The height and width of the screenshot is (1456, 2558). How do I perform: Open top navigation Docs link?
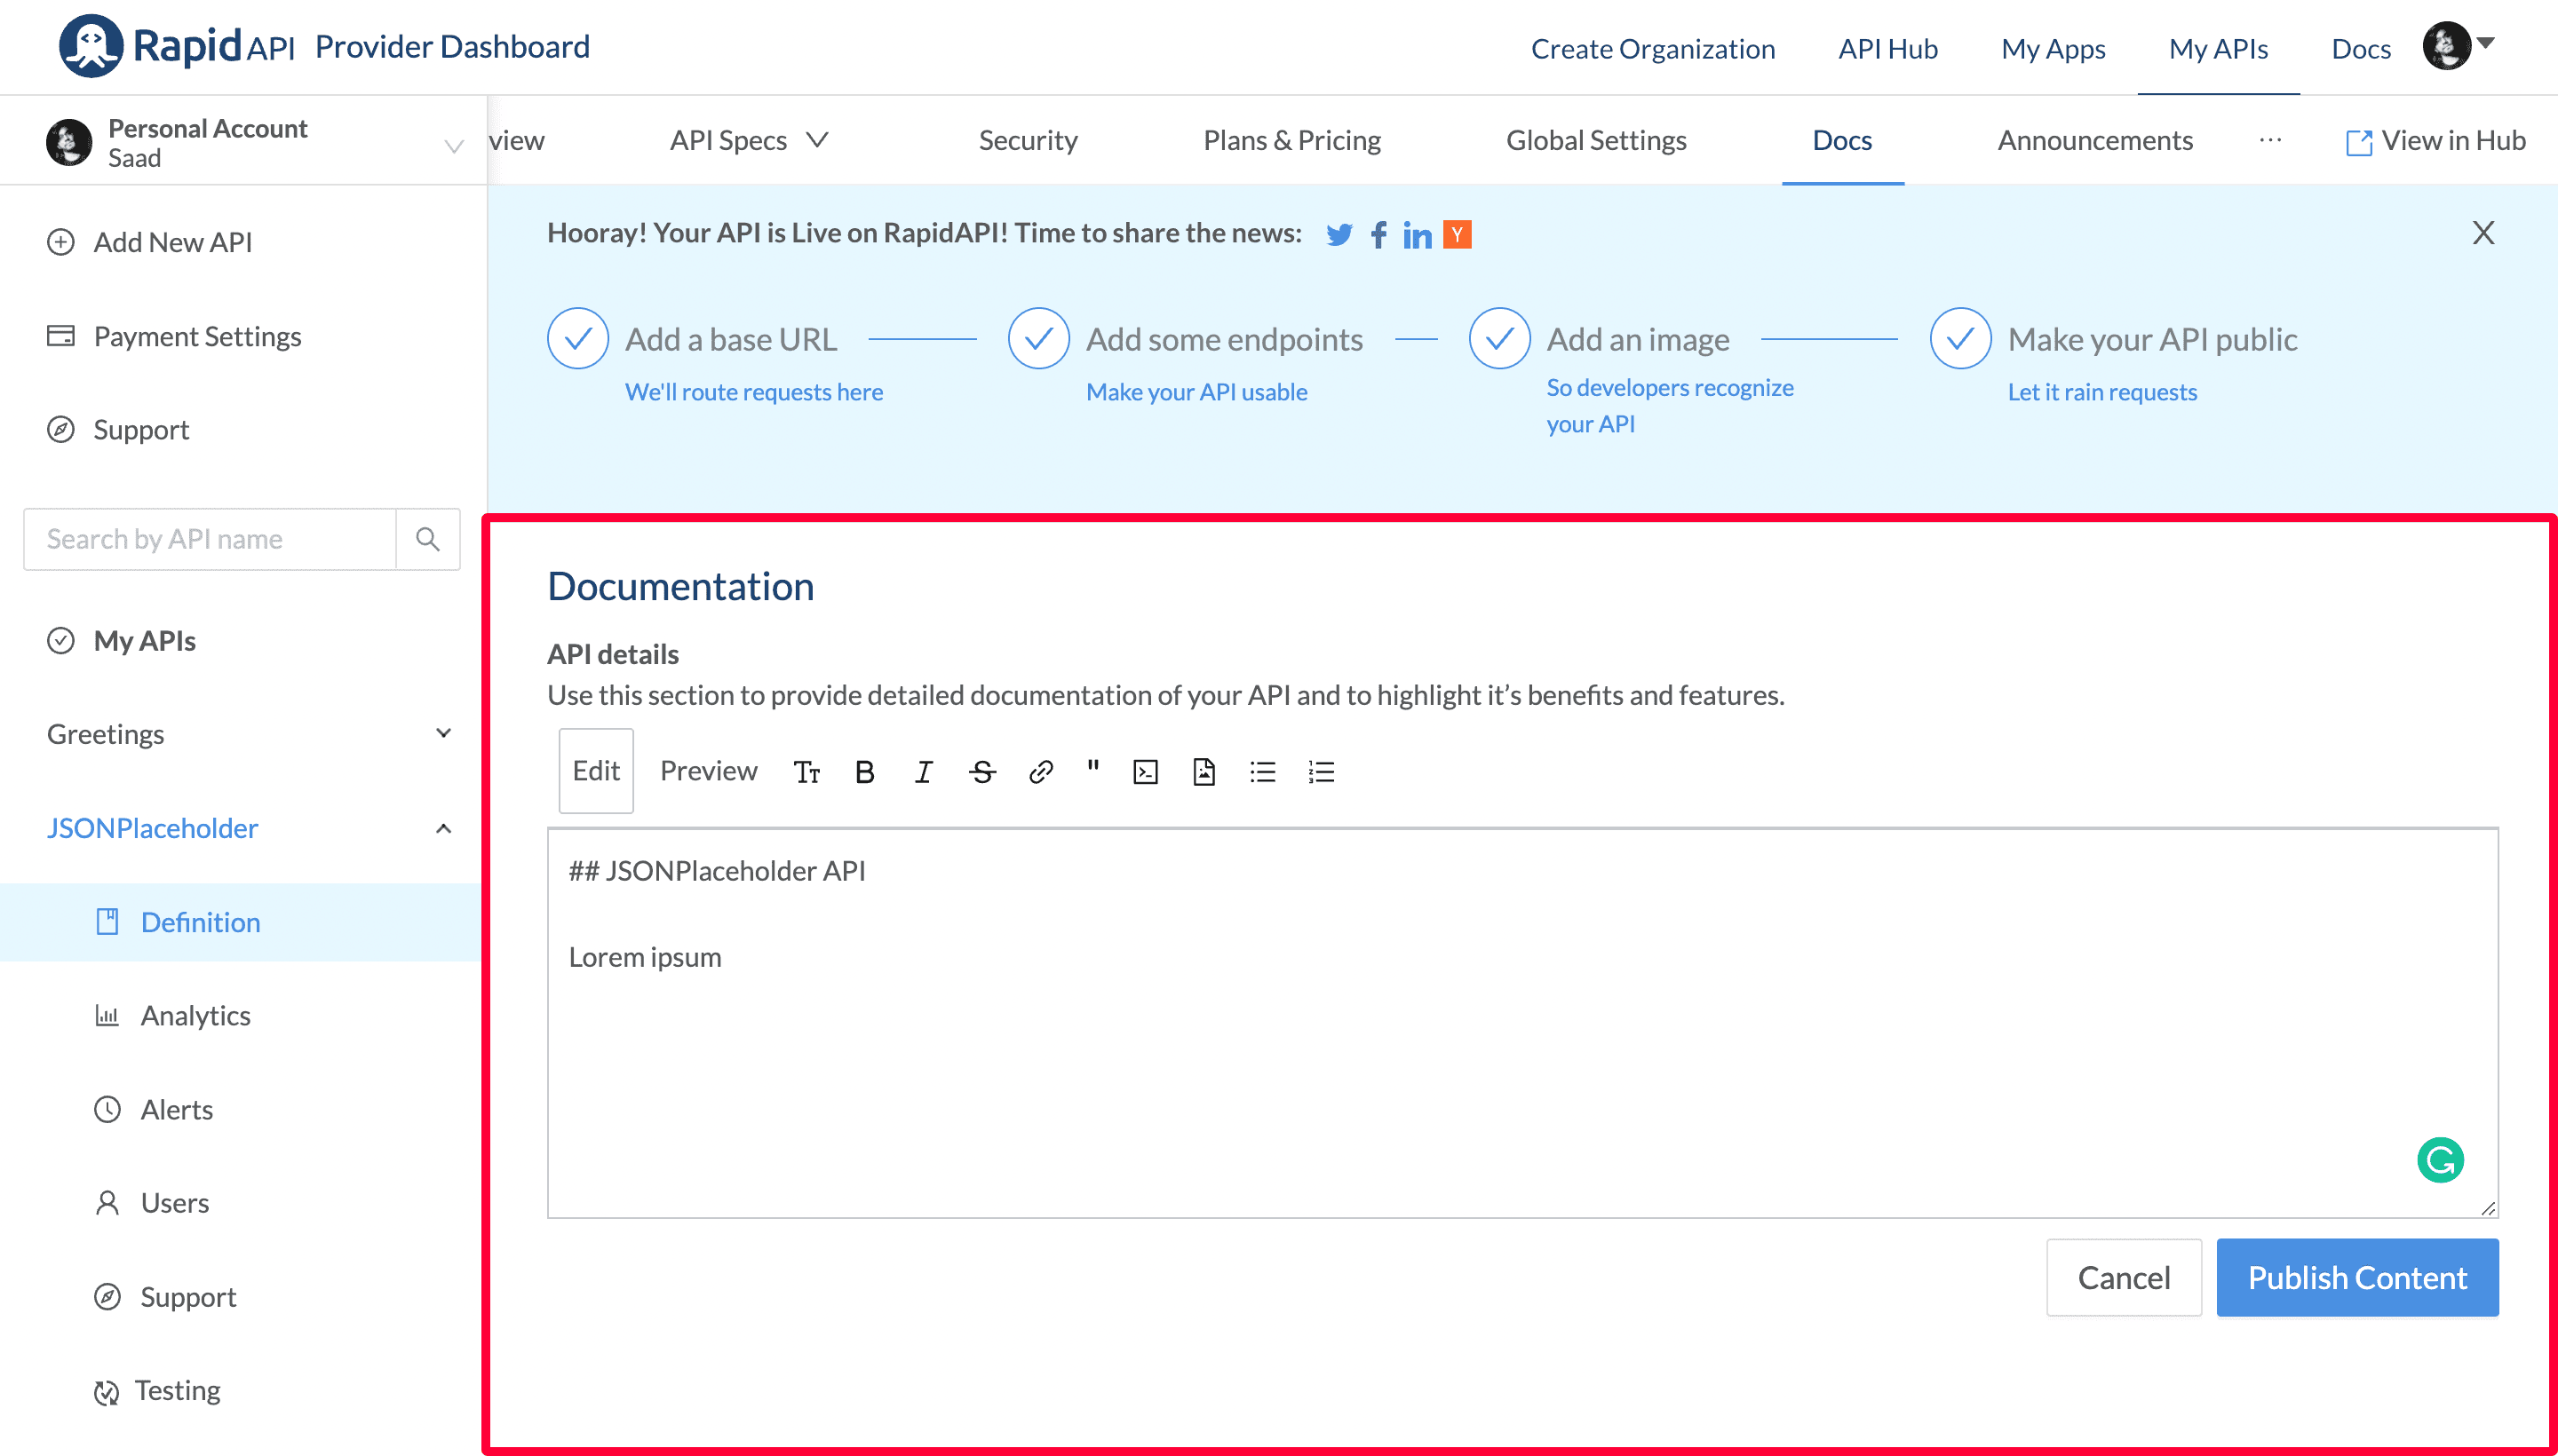click(x=2361, y=48)
